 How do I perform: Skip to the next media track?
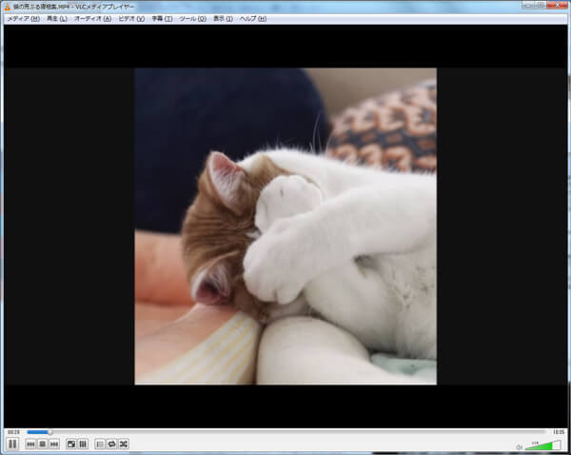click(x=54, y=444)
